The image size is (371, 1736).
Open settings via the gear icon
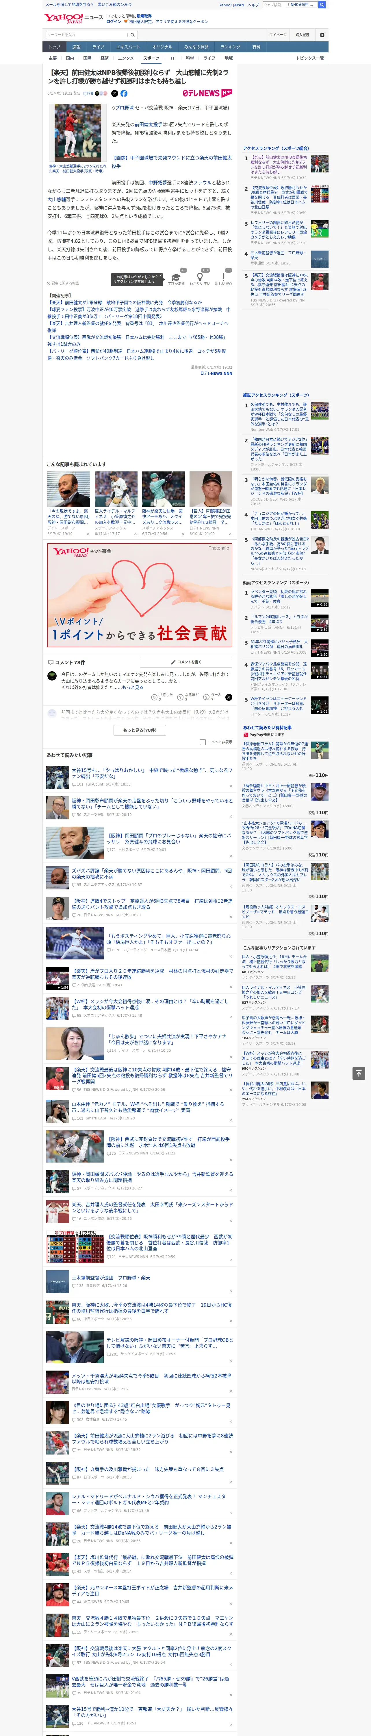tap(322, 35)
